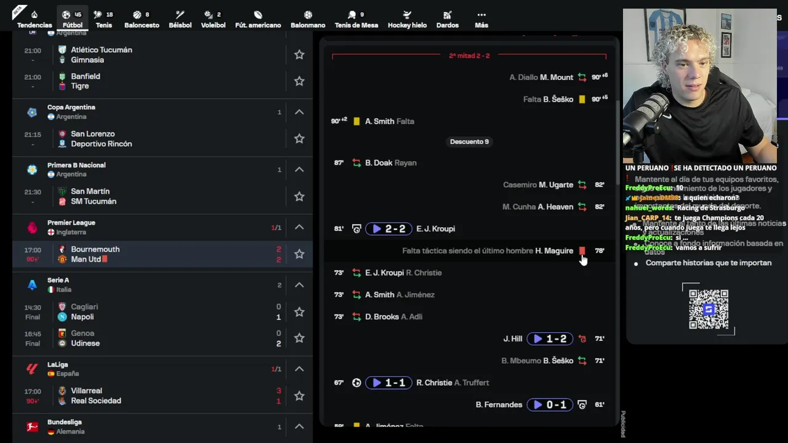The image size is (788, 443).
Task: Favorite San Lorenzo vs Deportivo Rincón
Action: click(299, 138)
